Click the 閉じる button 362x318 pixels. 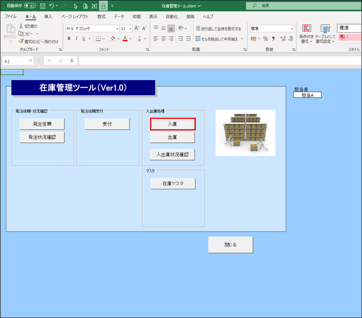pyautogui.click(x=231, y=245)
